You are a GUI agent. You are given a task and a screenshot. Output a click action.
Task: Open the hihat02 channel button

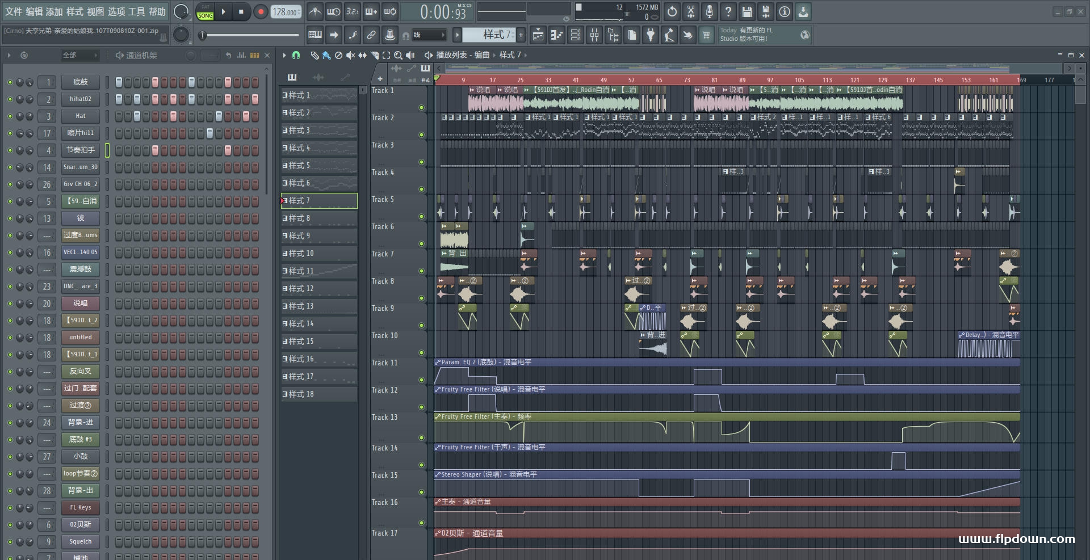point(81,99)
